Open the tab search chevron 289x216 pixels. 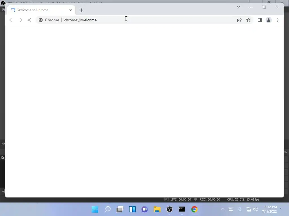(x=238, y=7)
